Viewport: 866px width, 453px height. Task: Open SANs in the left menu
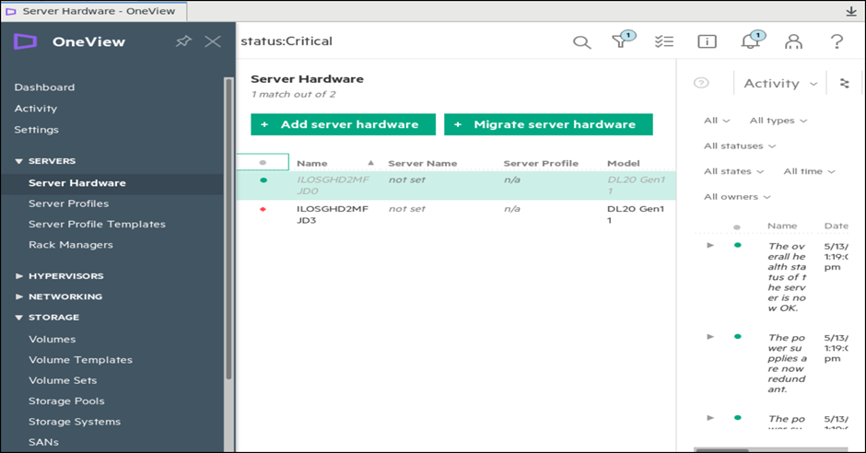43,442
